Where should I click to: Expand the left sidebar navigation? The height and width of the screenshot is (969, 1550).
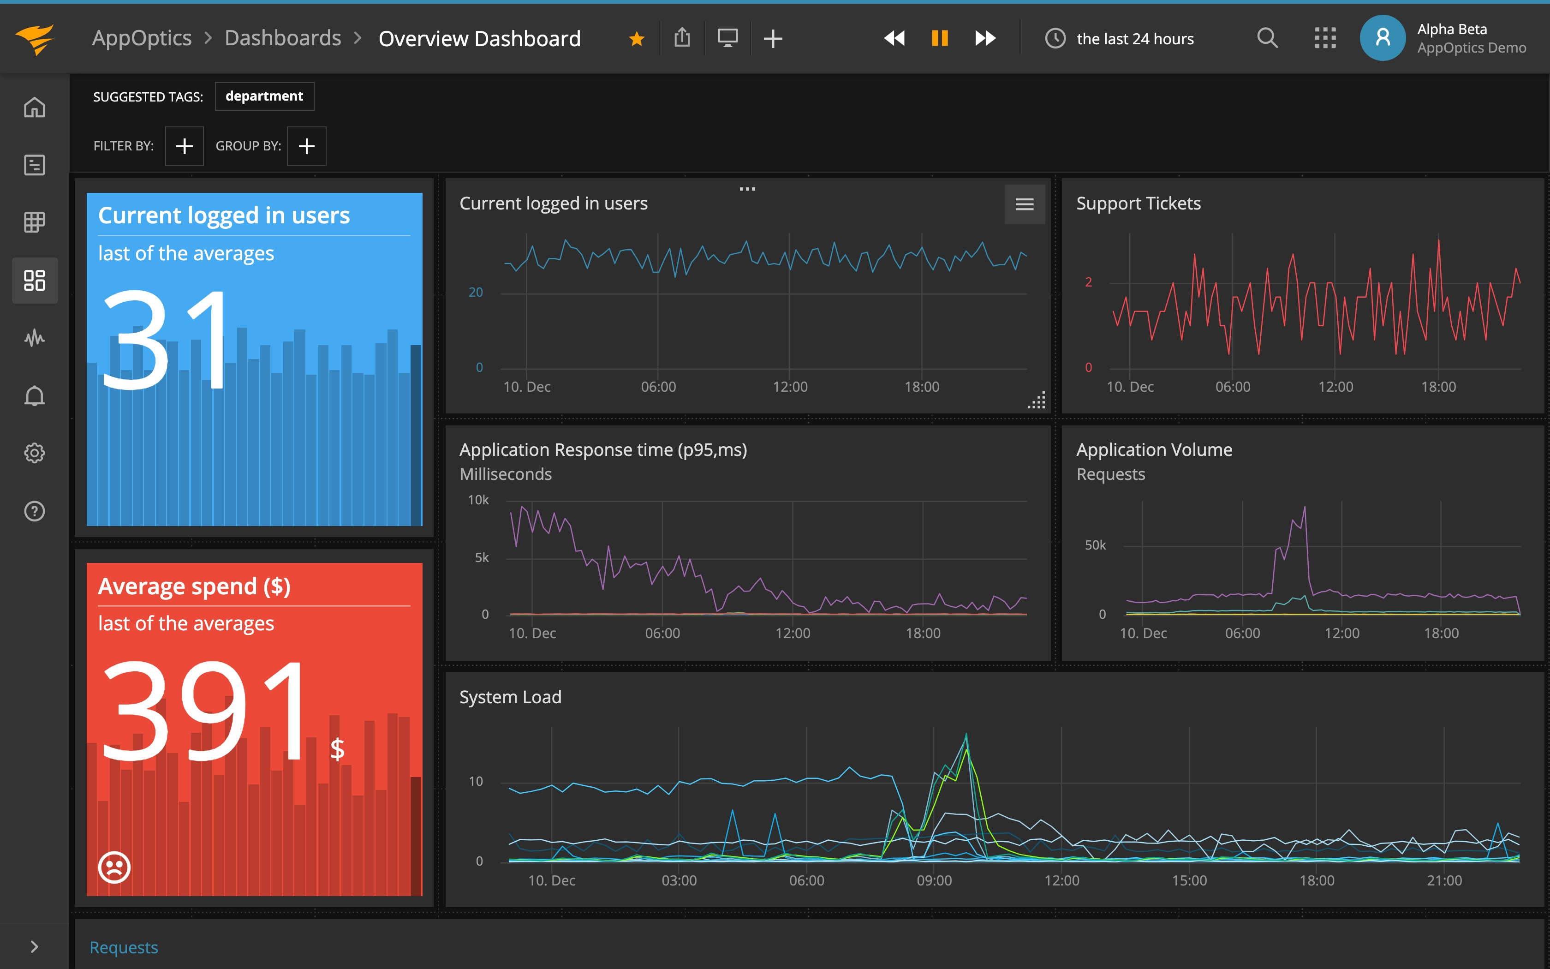pyautogui.click(x=35, y=946)
